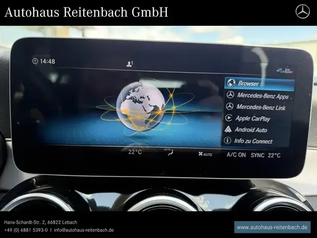Toggle the A/C ON setting
The width and height of the screenshot is (317, 238).
click(236, 155)
